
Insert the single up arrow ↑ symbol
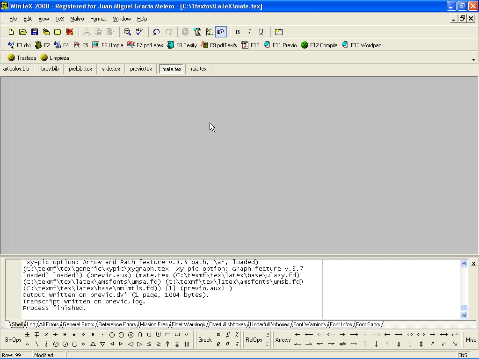(365, 344)
